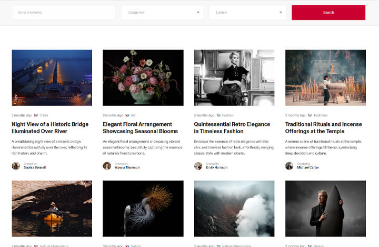Open the crowned crane bird thumbnail

[x=143, y=209]
